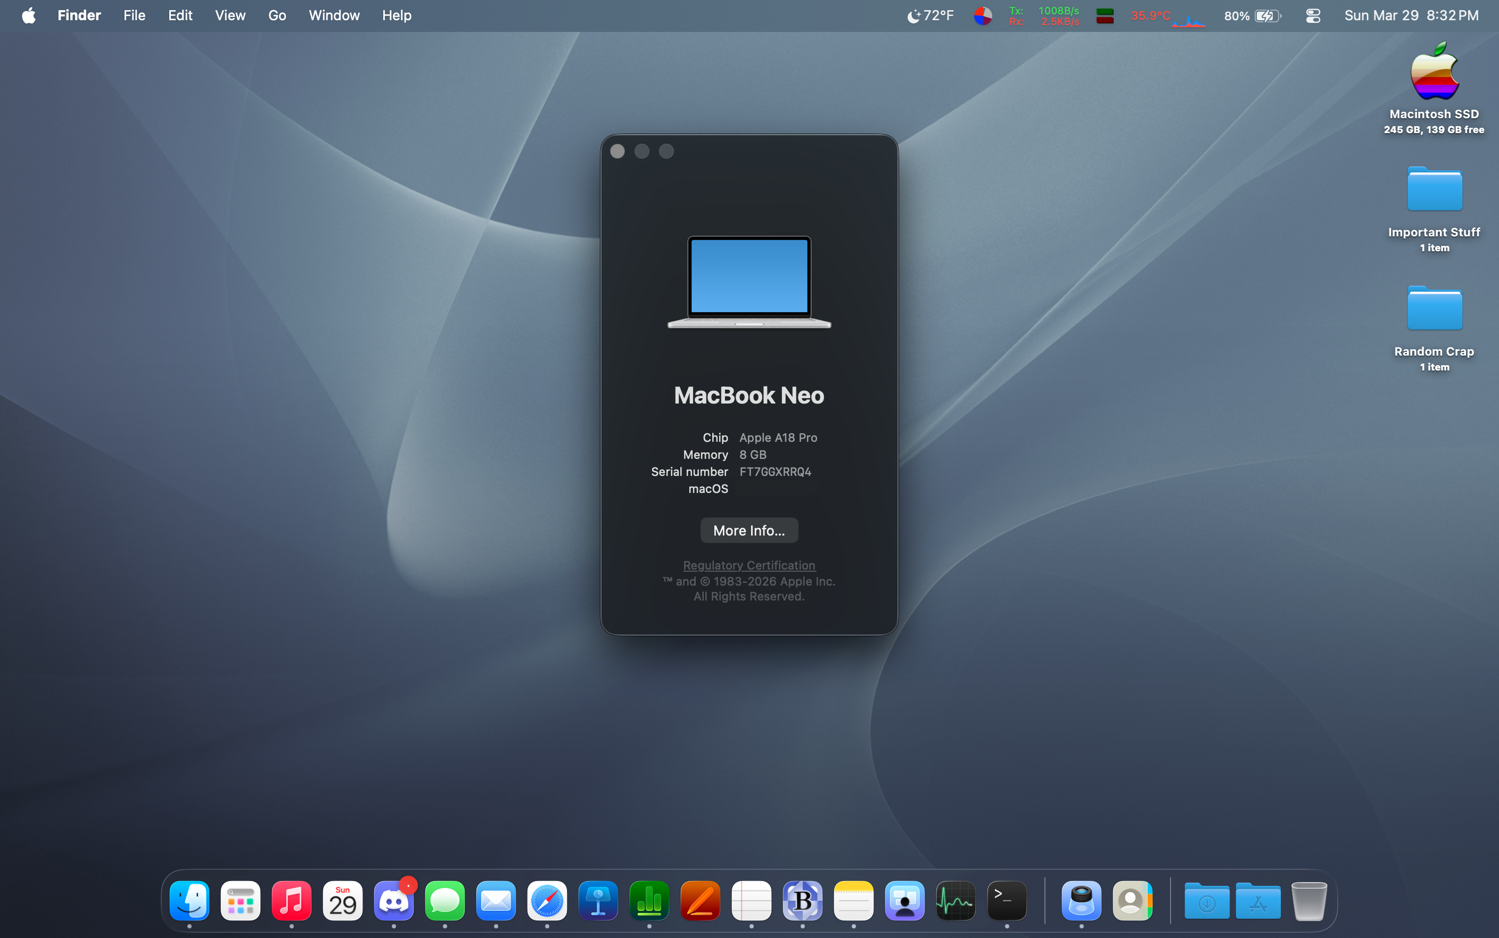
Task: Click the serial number FT7GGXRRQ4
Action: coord(775,472)
